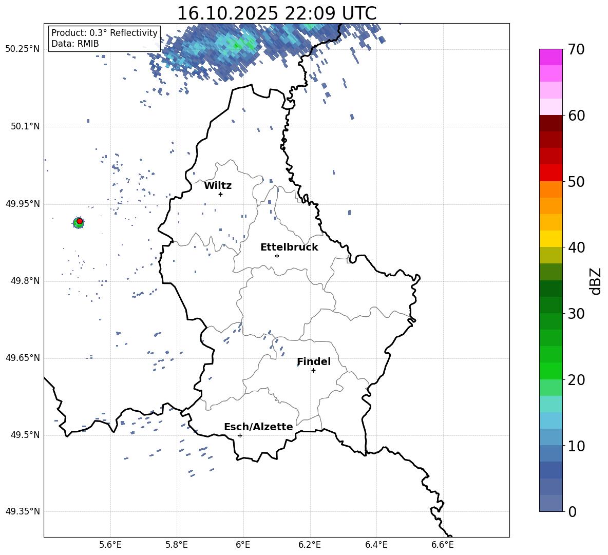Click the red radar site marker

[80, 221]
